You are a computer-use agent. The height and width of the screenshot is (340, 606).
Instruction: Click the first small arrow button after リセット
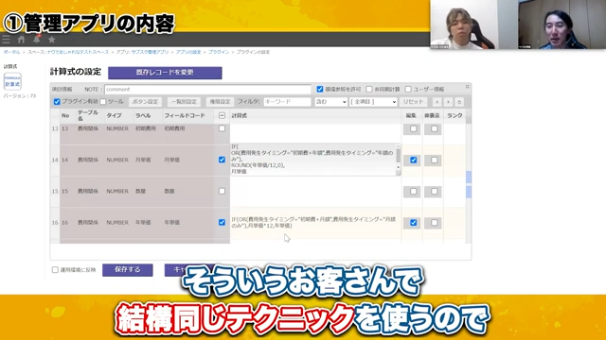click(x=437, y=102)
